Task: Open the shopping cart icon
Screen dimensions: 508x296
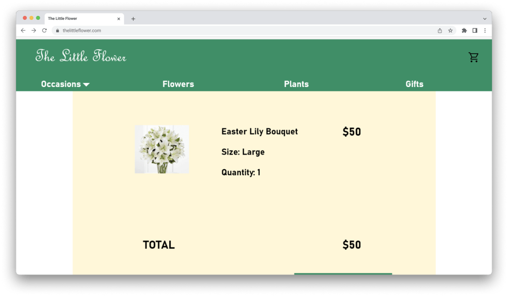Action: coord(473,57)
